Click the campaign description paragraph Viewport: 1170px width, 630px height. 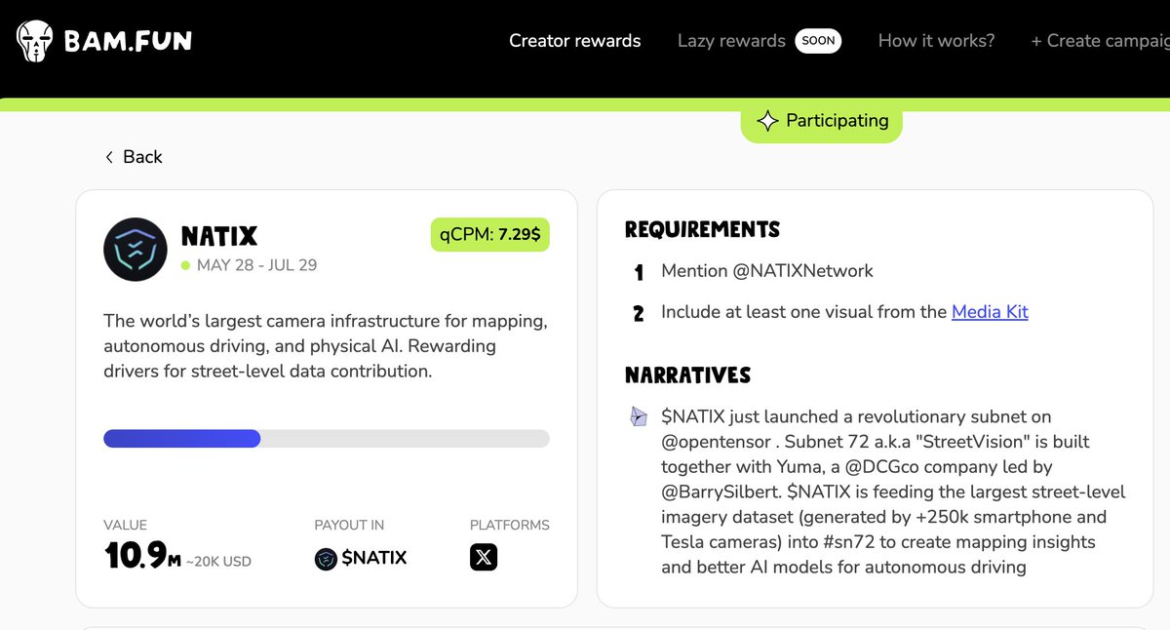tap(326, 346)
